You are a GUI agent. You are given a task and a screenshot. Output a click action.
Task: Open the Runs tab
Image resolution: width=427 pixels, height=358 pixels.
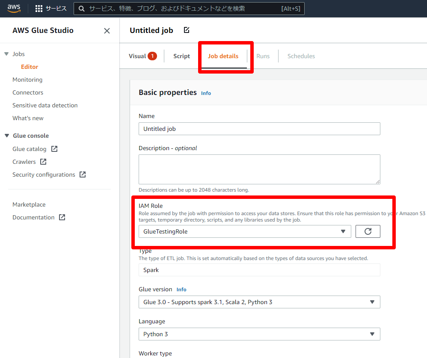click(263, 56)
